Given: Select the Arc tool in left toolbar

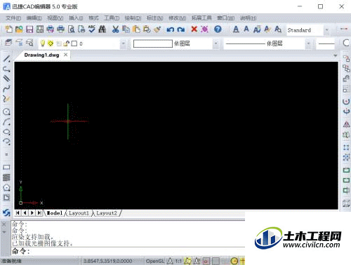Looking at the screenshot, I should coord(6,121).
